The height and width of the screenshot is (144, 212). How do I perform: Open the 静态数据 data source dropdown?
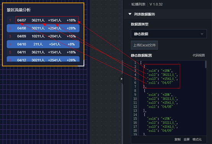[x=169, y=34]
